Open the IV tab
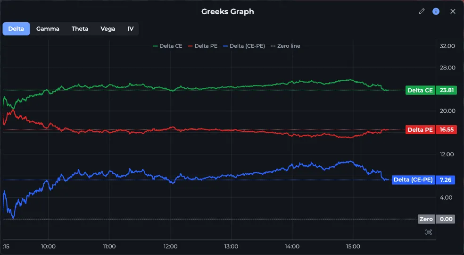464x255 pixels. (x=131, y=29)
